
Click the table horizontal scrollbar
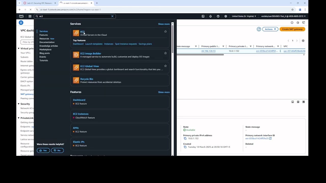click(200, 55)
